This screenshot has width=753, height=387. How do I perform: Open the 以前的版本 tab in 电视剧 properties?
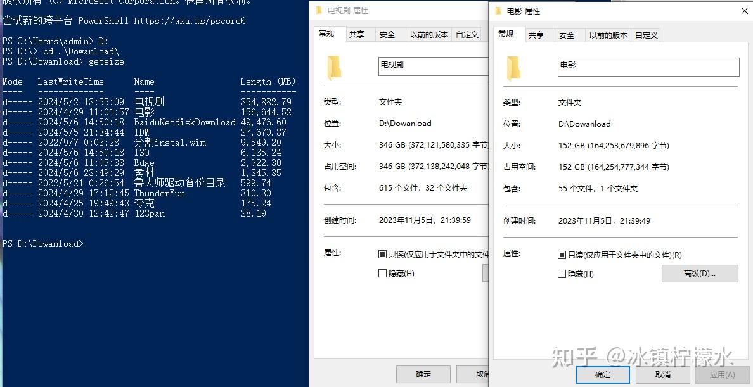[x=428, y=34]
